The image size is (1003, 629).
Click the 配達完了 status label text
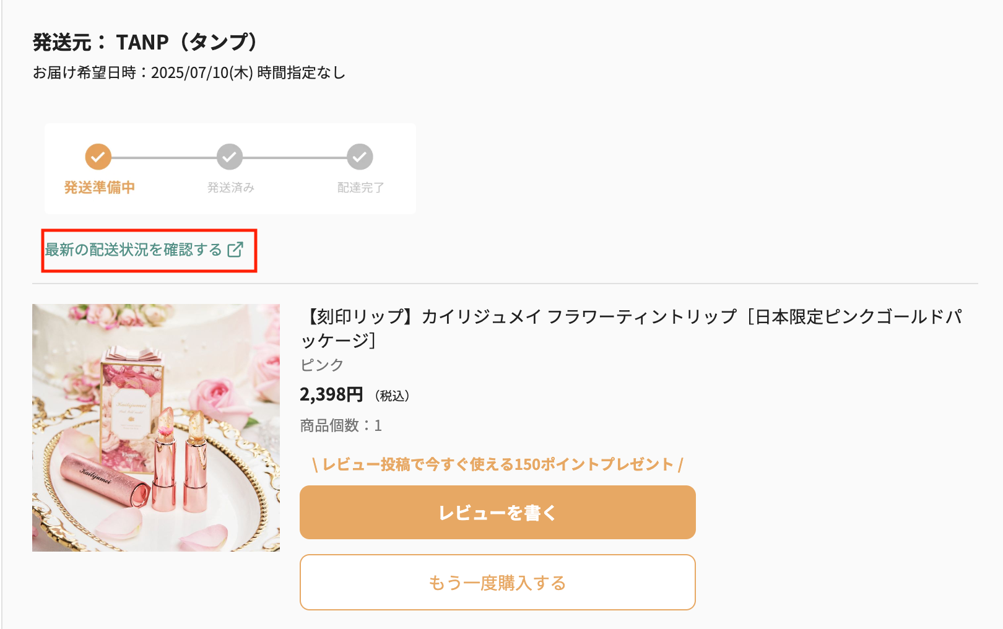click(360, 187)
